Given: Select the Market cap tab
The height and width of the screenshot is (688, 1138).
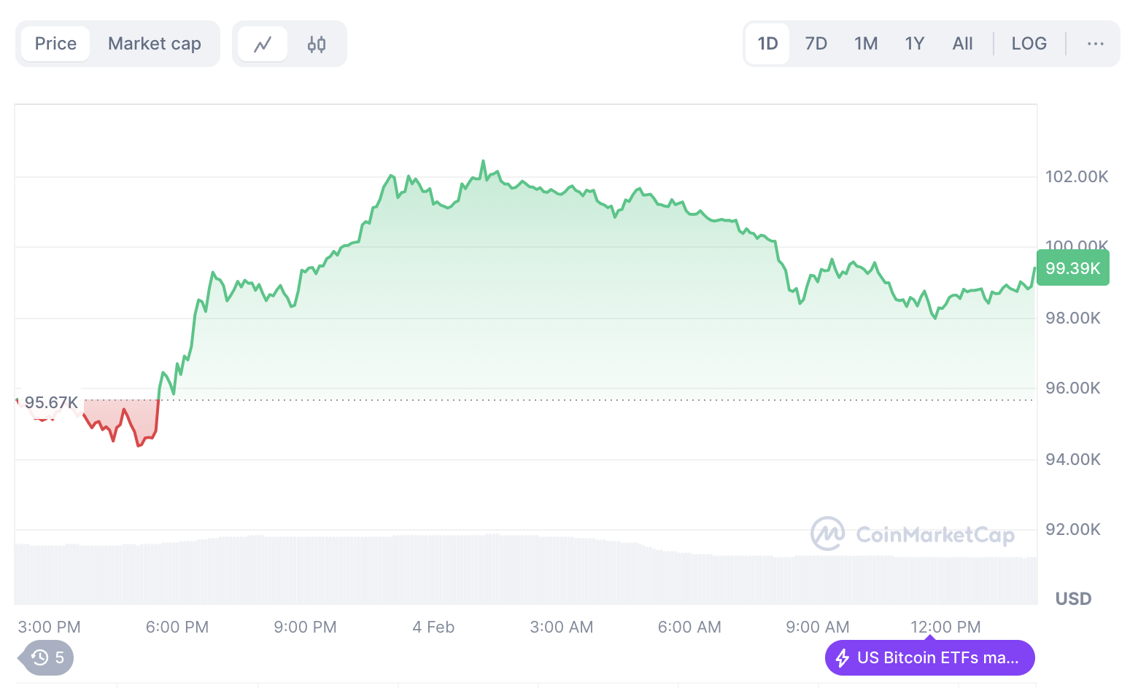Looking at the screenshot, I should [x=155, y=44].
